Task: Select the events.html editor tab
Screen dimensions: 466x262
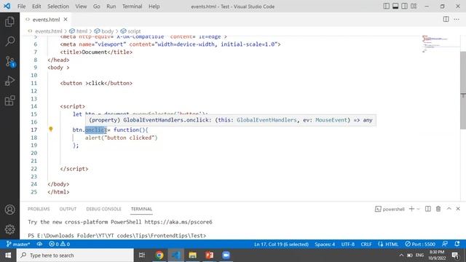Action: [x=46, y=20]
